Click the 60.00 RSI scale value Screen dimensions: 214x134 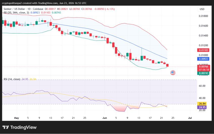point(202,86)
